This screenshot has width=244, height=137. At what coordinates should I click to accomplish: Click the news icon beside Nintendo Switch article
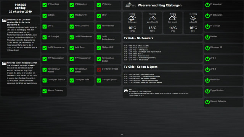tap(4, 64)
